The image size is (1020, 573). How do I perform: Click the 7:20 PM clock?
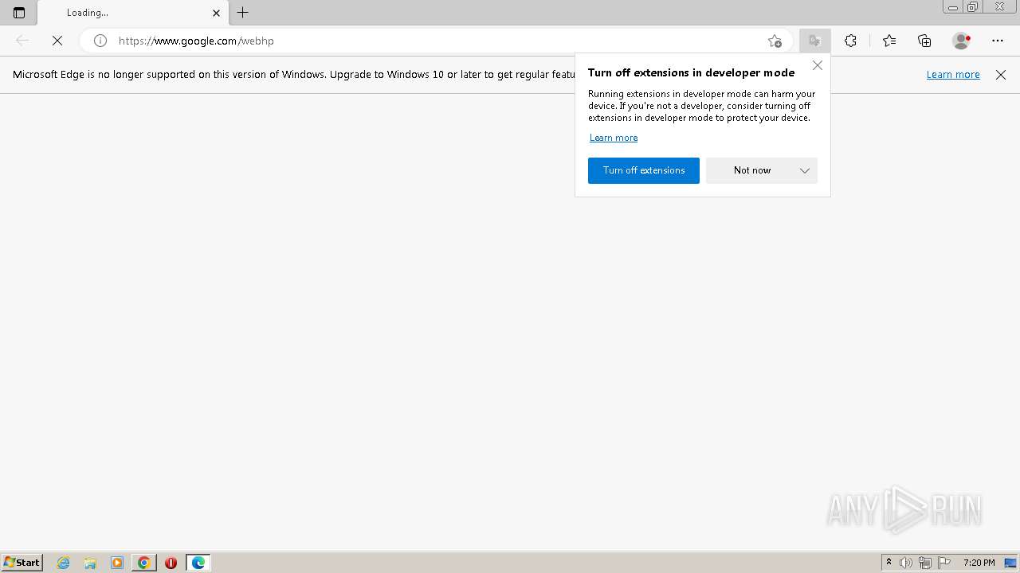[x=979, y=563]
